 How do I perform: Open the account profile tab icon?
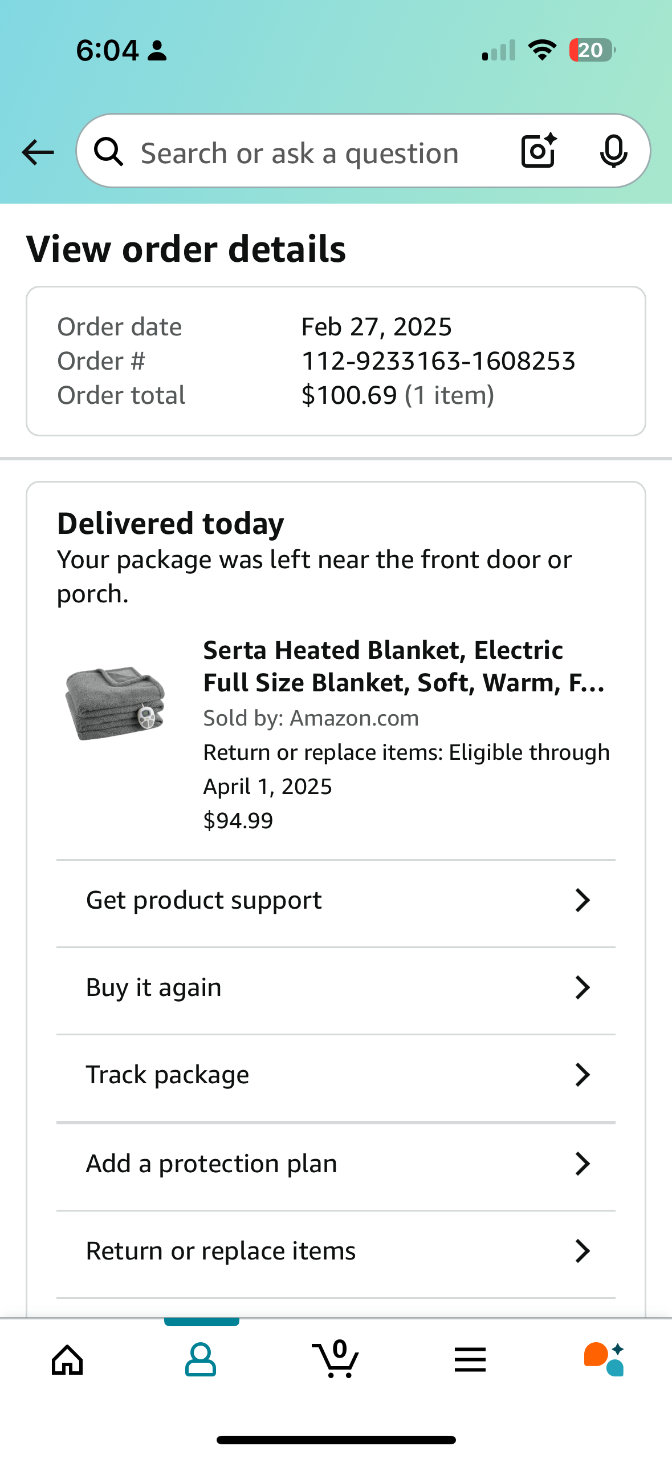(x=201, y=1360)
